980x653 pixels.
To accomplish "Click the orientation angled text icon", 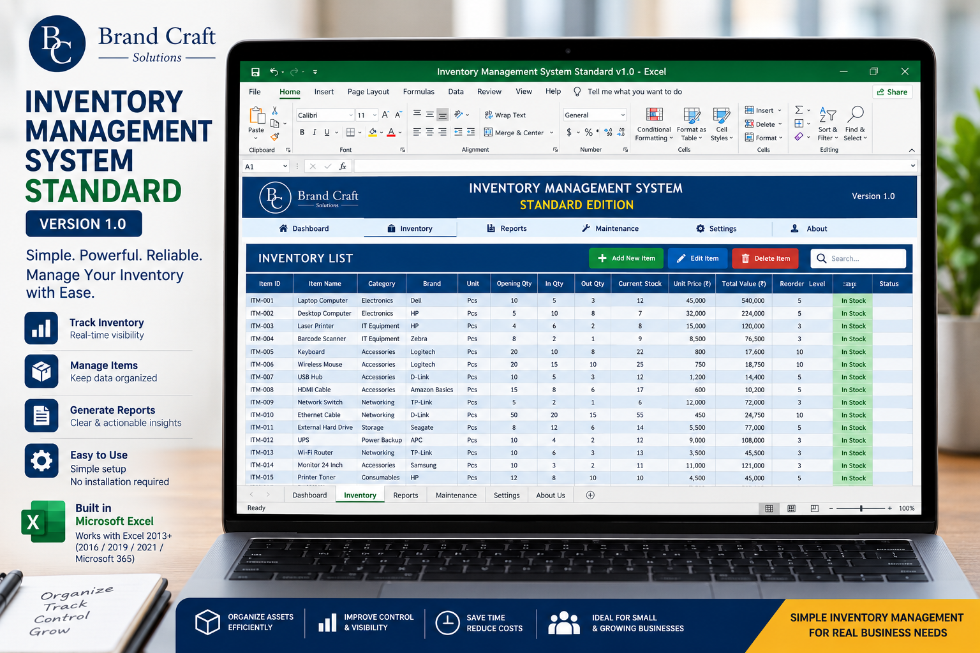I will [459, 115].
